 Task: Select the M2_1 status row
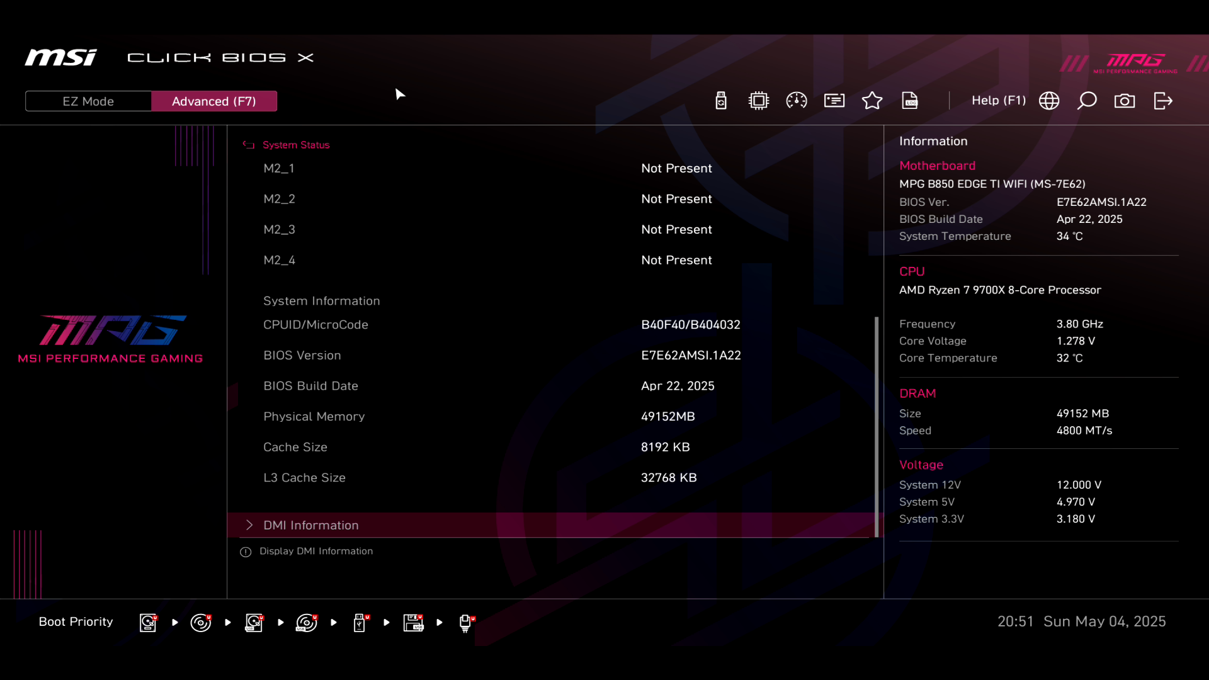coord(279,168)
